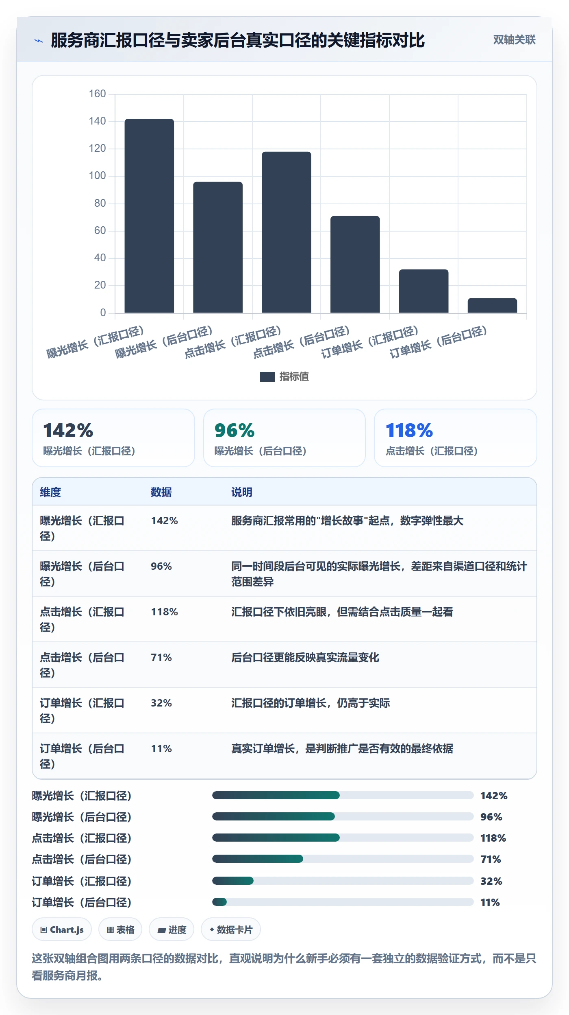Screen dimensions: 569x1015
Task: Click the 118% progress bar
Action: [x=343, y=838]
